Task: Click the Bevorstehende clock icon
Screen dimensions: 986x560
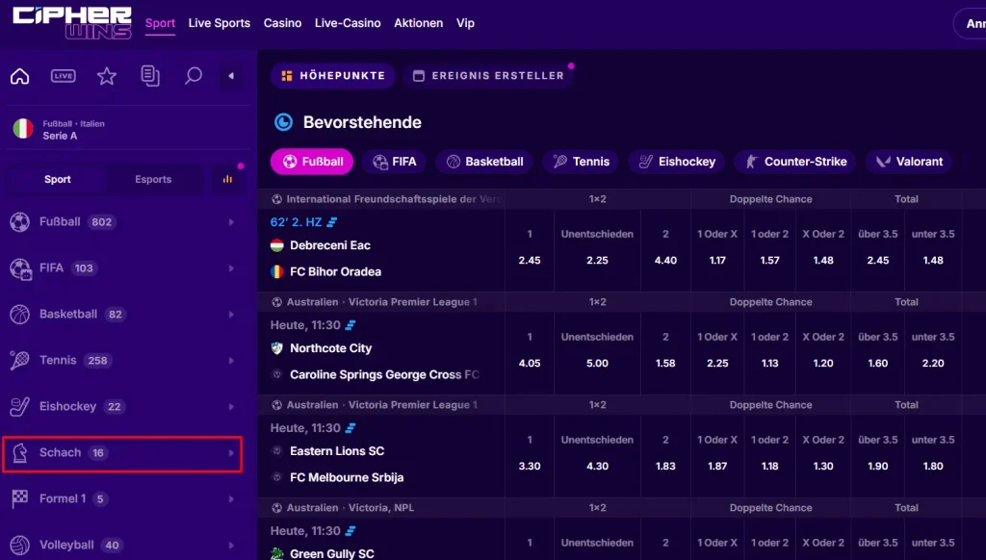Action: click(x=284, y=122)
